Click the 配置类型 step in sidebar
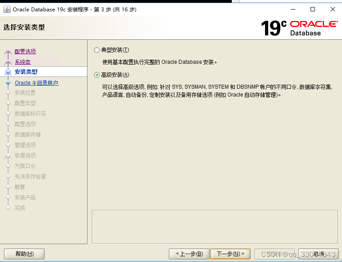The width and height of the screenshot is (342, 262). click(25, 103)
